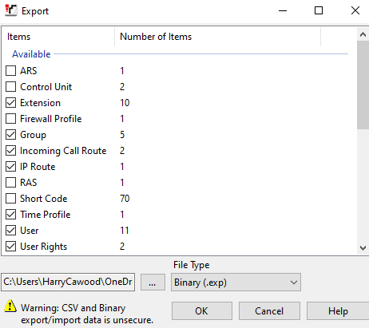Click the export path input field

click(x=68, y=282)
